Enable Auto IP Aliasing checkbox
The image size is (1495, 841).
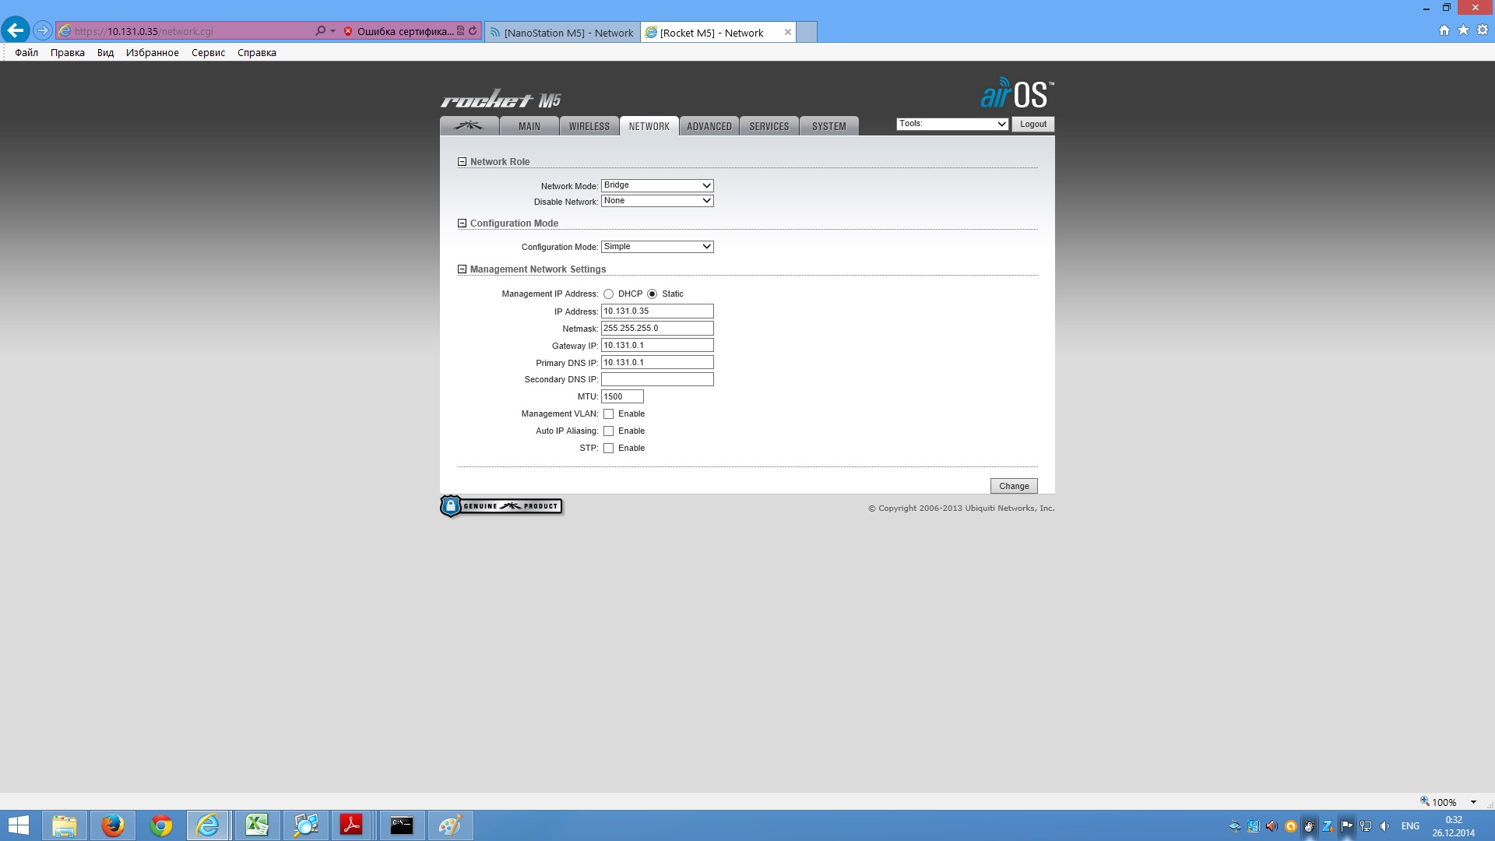(x=608, y=431)
